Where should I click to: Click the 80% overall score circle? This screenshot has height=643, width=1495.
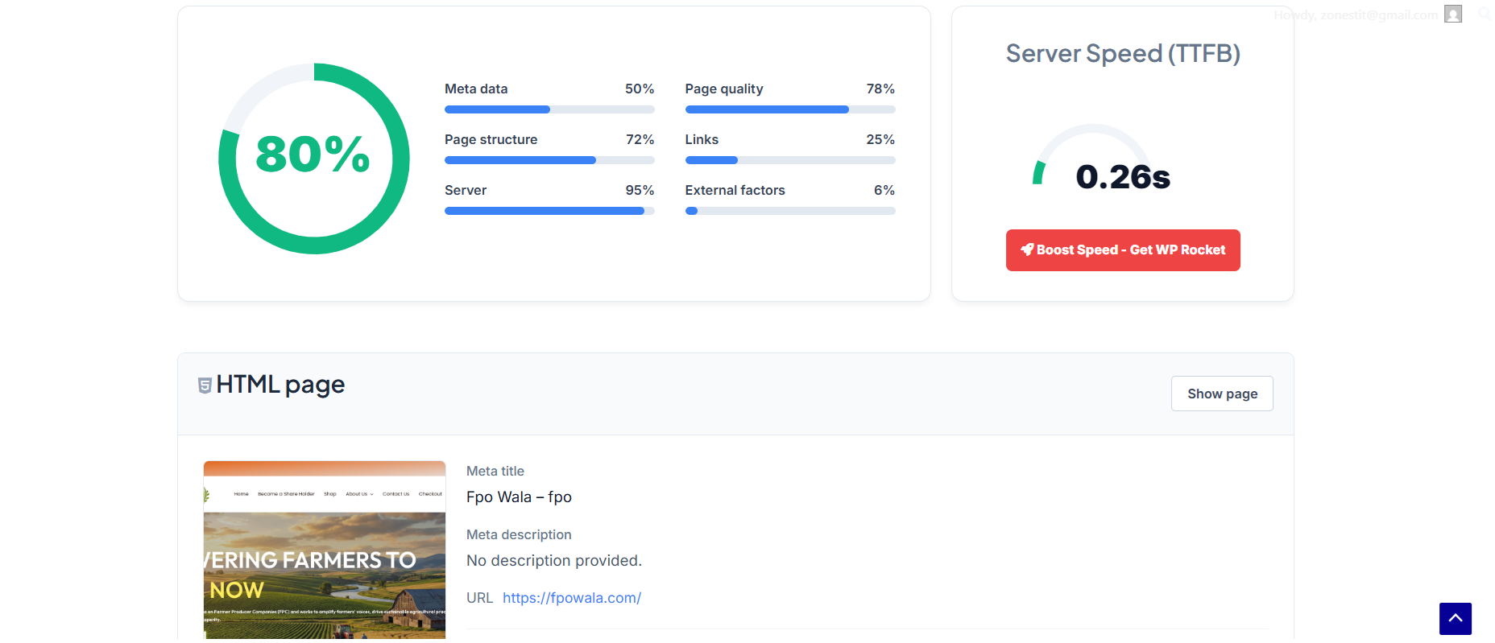click(x=313, y=159)
